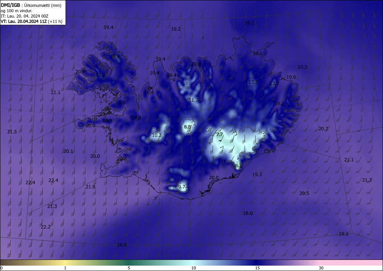The height and width of the screenshot is (271, 383).
Task: Click the colour scale label '5'
Action: click(x=129, y=268)
